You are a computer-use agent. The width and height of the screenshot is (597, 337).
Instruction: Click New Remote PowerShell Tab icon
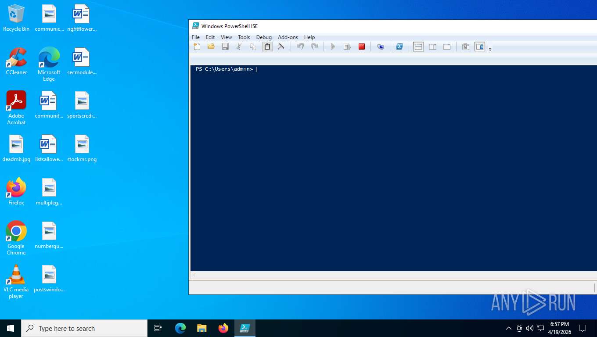click(x=381, y=47)
